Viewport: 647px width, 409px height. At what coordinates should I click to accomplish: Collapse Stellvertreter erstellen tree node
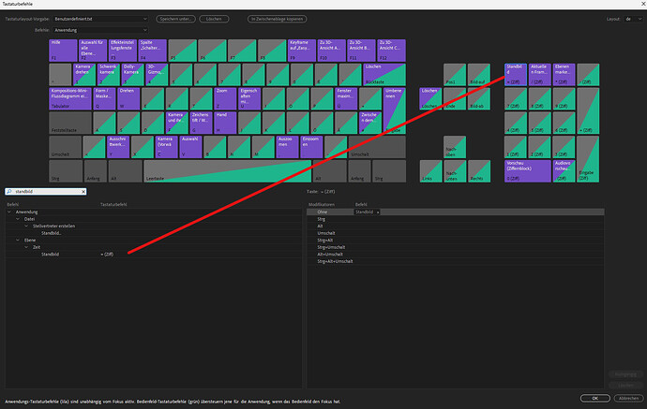coord(26,226)
